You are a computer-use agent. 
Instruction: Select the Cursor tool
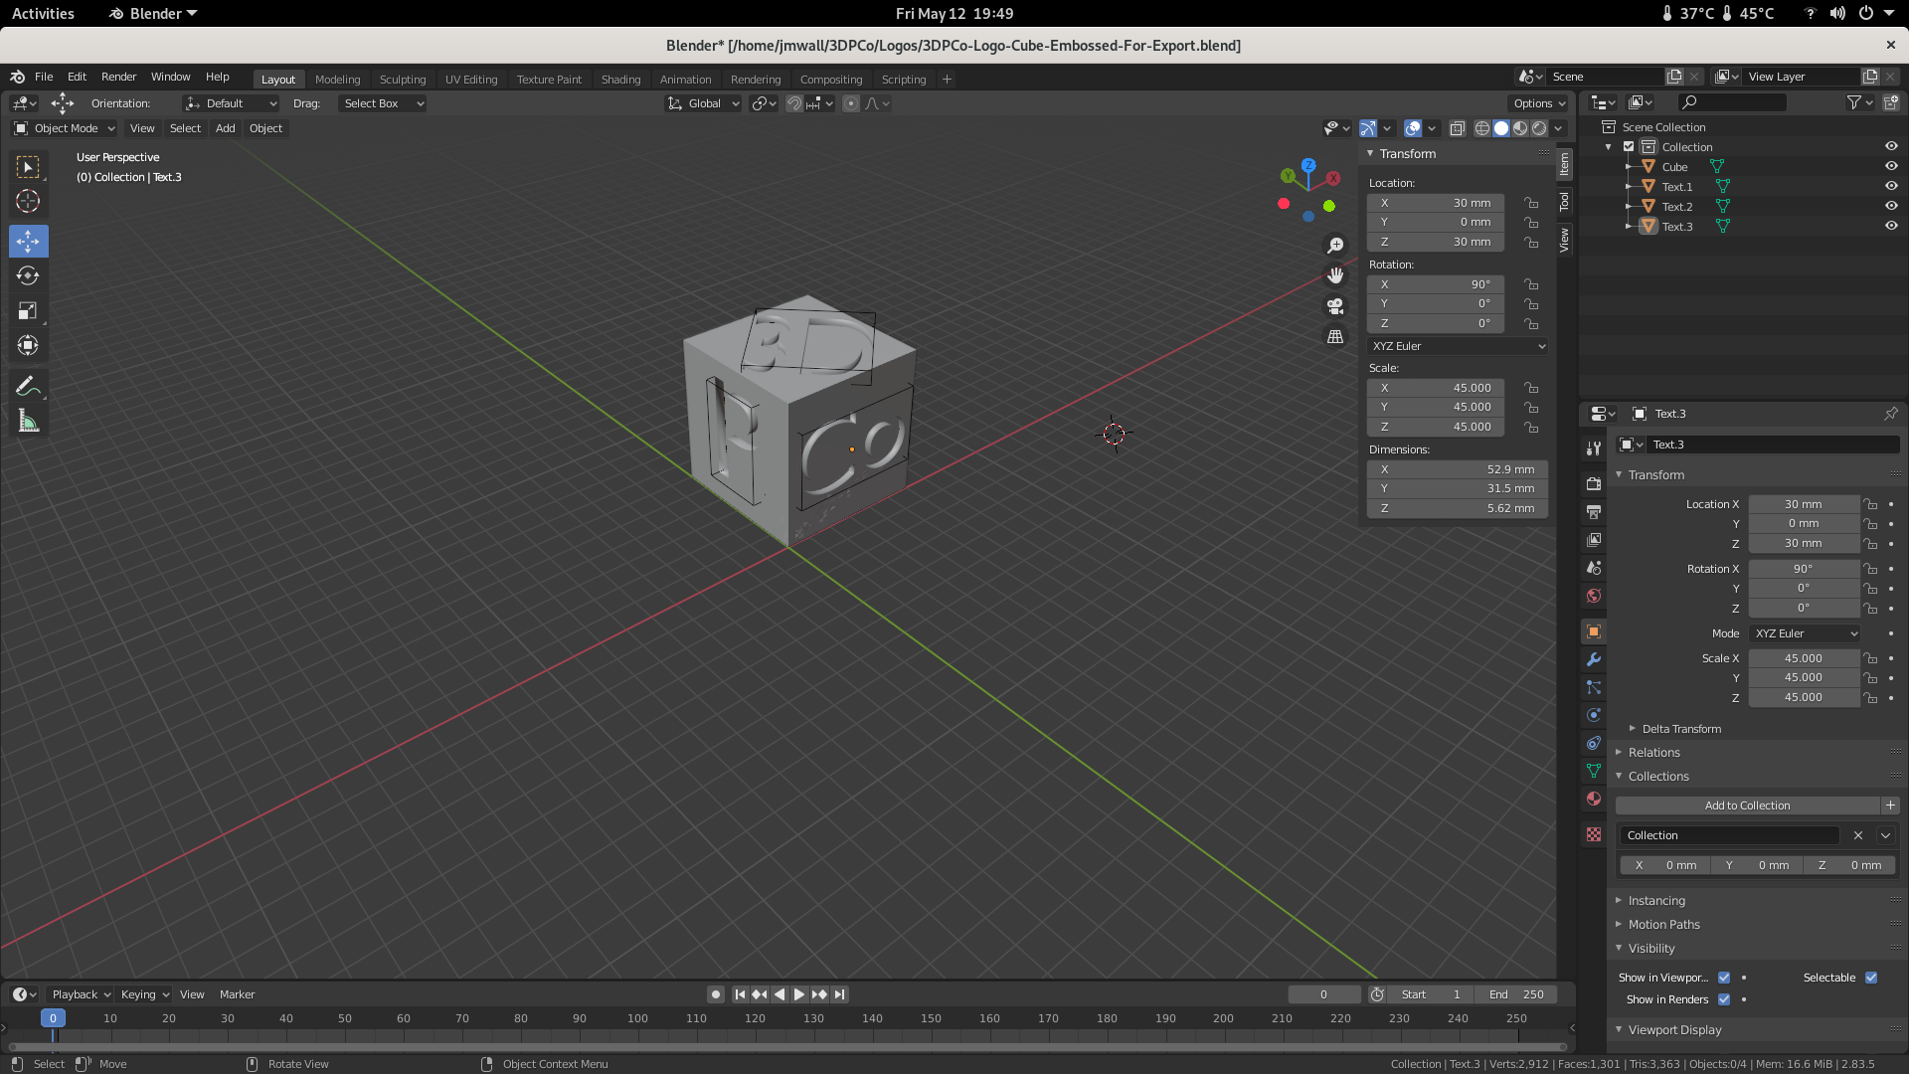click(x=28, y=202)
